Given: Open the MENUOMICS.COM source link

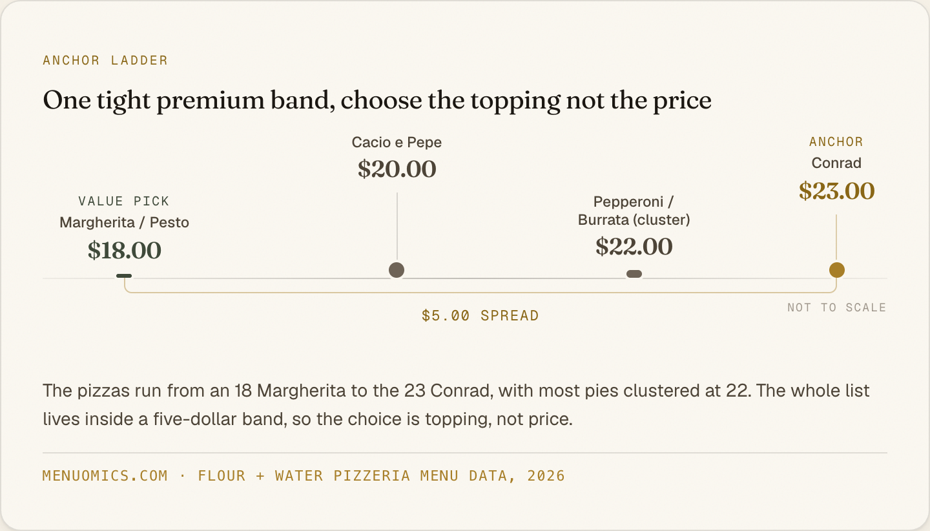Looking at the screenshot, I should [x=105, y=476].
